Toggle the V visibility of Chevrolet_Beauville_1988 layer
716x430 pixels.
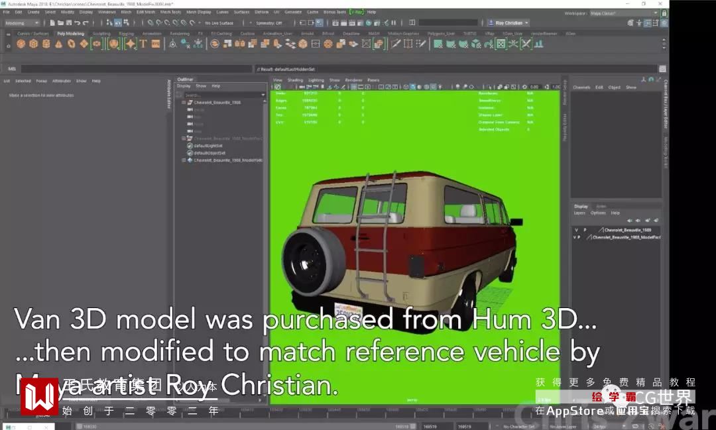[576, 230]
